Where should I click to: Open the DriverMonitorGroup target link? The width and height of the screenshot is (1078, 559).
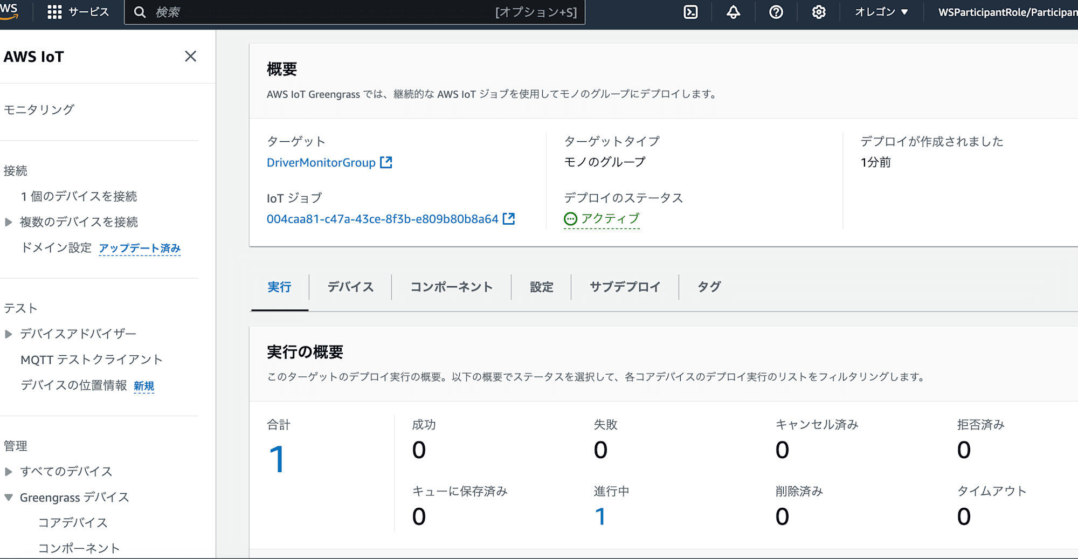click(x=321, y=162)
